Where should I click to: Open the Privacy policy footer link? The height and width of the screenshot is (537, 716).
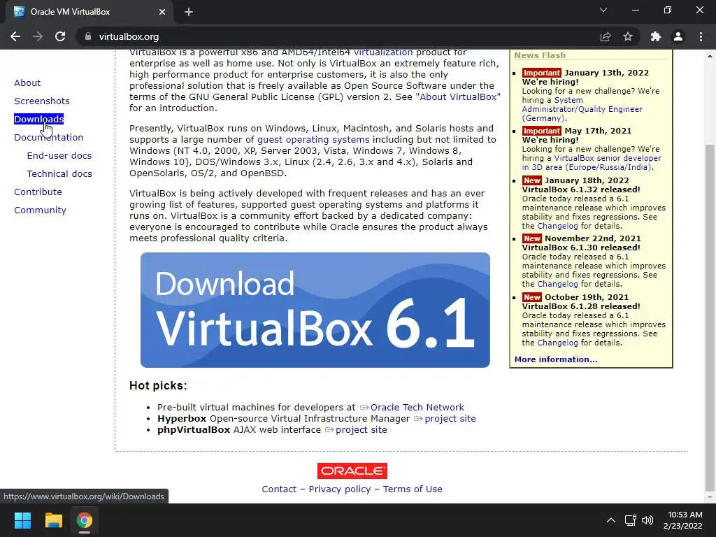pos(340,489)
